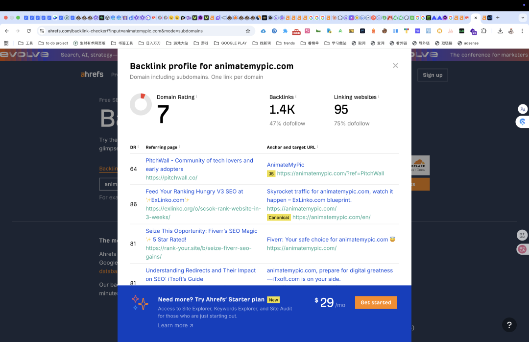This screenshot has height=342, width=529.
Task: Open the site information icon in address bar
Action: pos(42,31)
